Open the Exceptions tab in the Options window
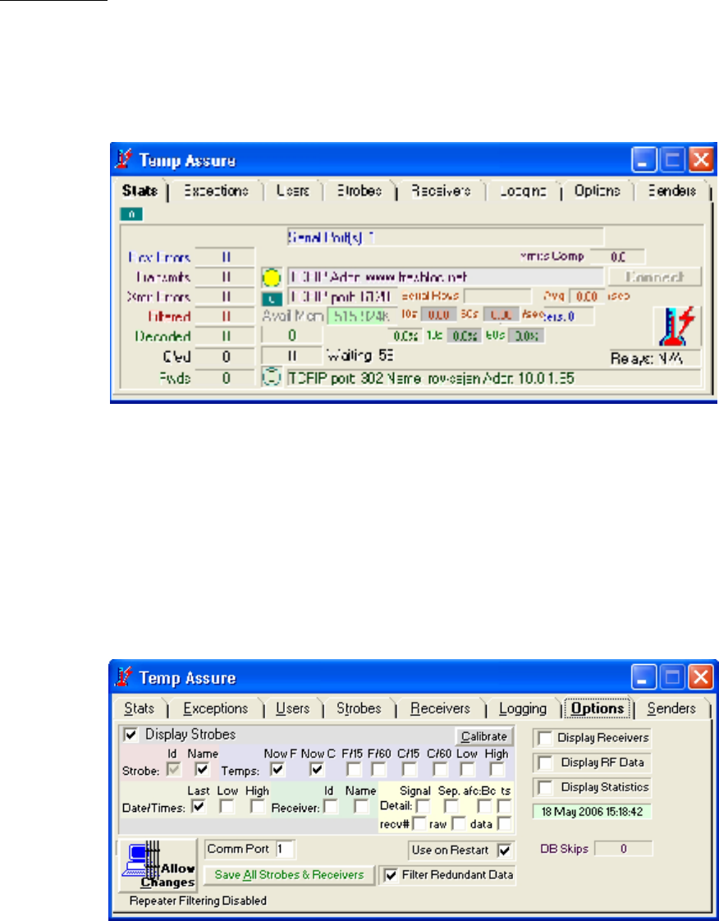The width and height of the screenshot is (719, 921). point(216,708)
